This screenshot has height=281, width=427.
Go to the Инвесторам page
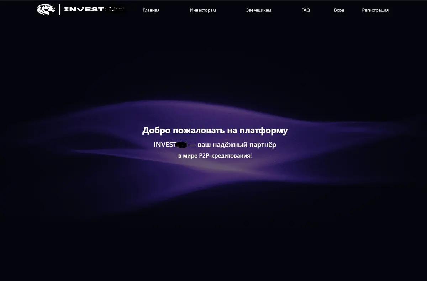tap(203, 10)
